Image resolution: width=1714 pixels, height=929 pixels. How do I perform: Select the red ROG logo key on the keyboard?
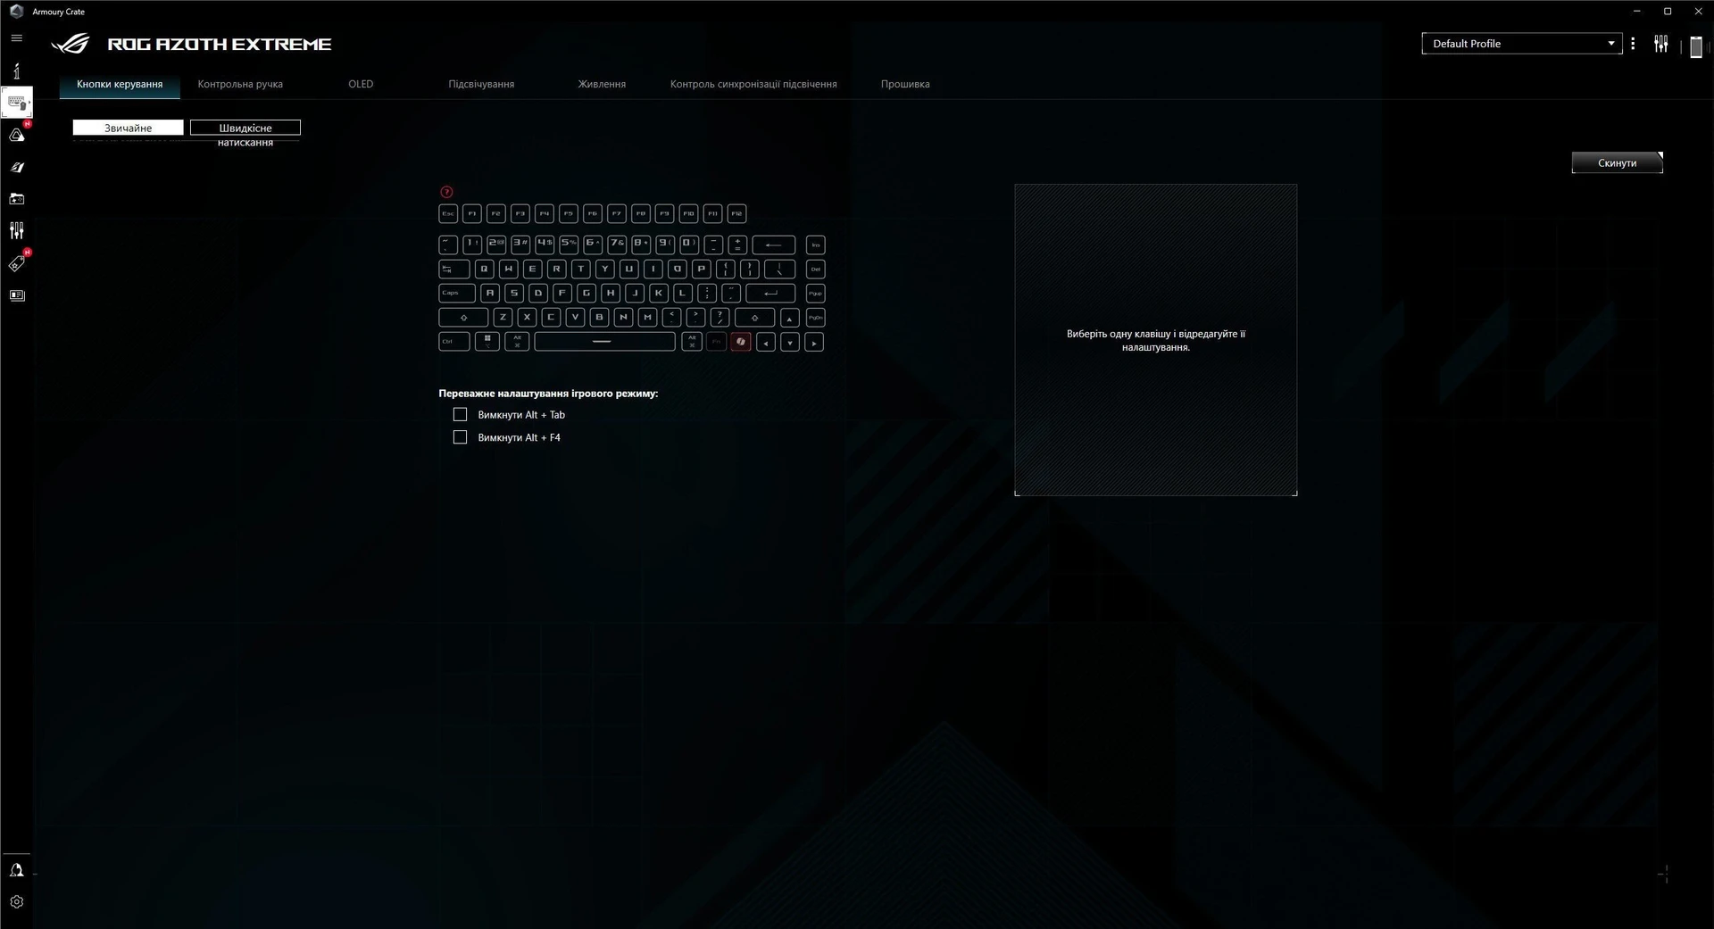coord(740,342)
